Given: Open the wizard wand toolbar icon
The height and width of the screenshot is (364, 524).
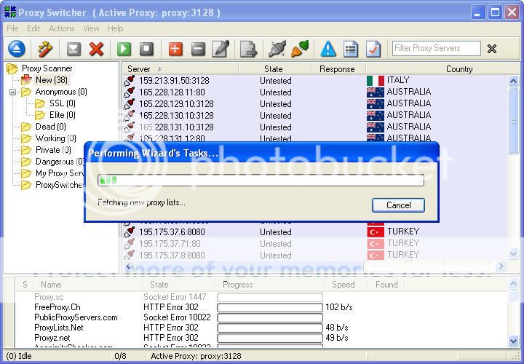Looking at the screenshot, I should pyautogui.click(x=45, y=49).
